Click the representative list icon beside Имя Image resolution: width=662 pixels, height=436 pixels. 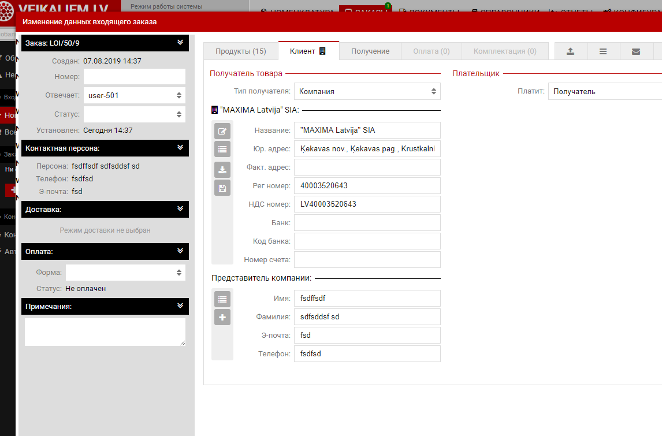coord(222,299)
